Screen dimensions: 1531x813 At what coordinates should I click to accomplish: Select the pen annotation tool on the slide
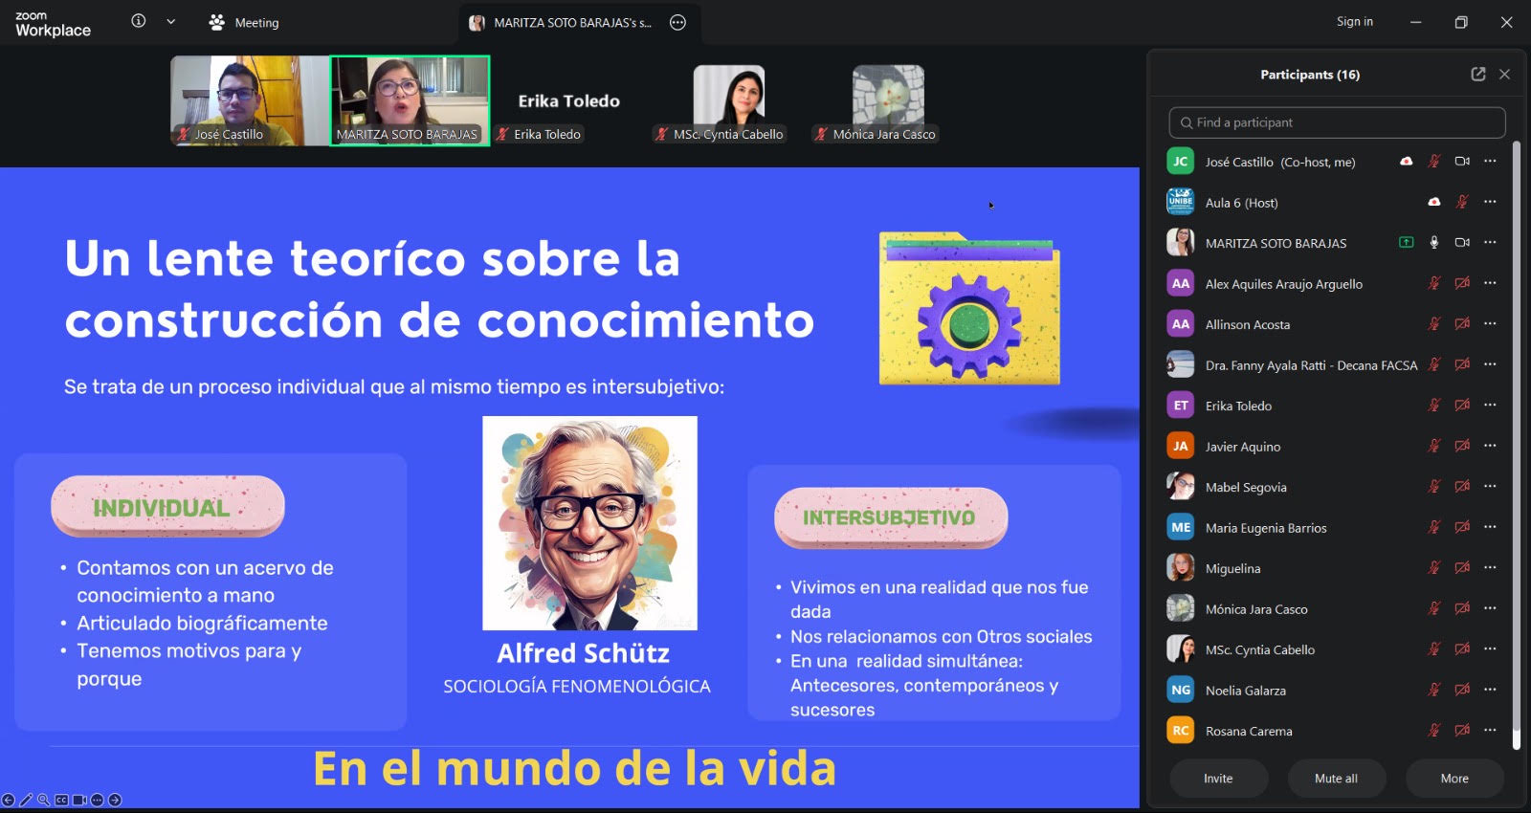point(26,800)
